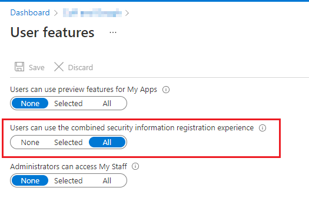Click the Save button label
Screen dimensions: 309x214
[36, 68]
